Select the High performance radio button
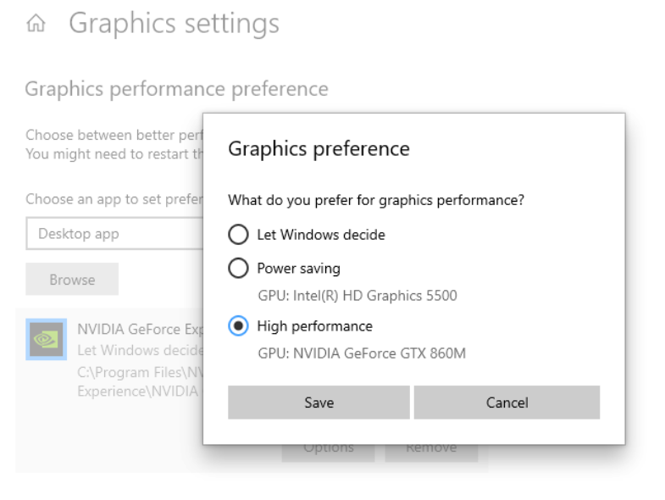This screenshot has width=665, height=500. click(239, 326)
